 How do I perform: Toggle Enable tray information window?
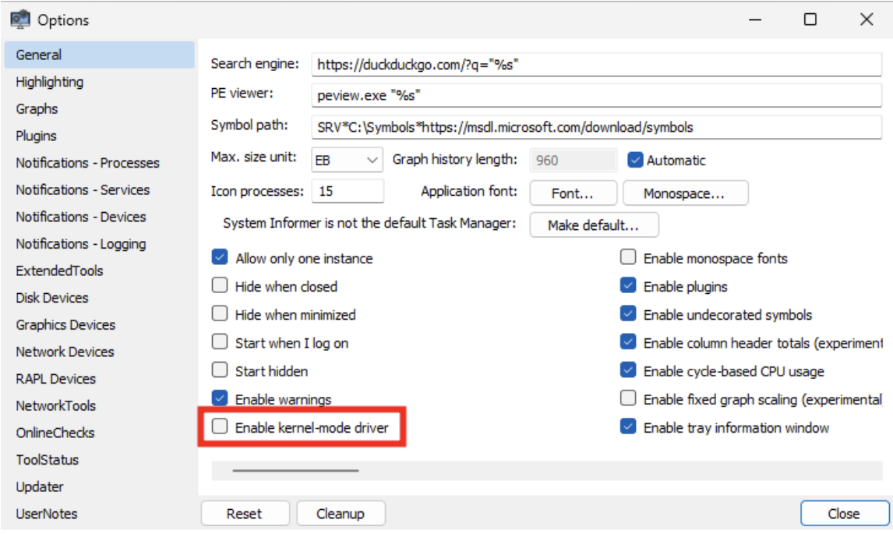point(628,427)
